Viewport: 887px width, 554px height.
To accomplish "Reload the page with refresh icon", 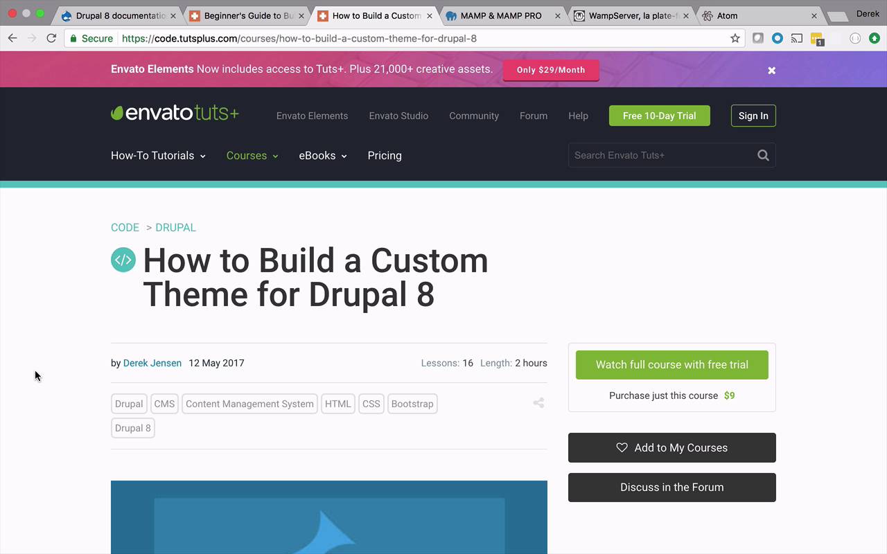I will coord(51,38).
